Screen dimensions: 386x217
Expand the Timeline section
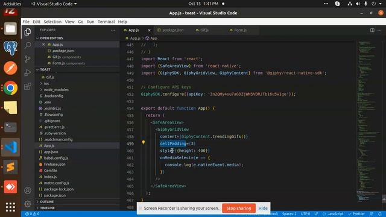point(47,208)
